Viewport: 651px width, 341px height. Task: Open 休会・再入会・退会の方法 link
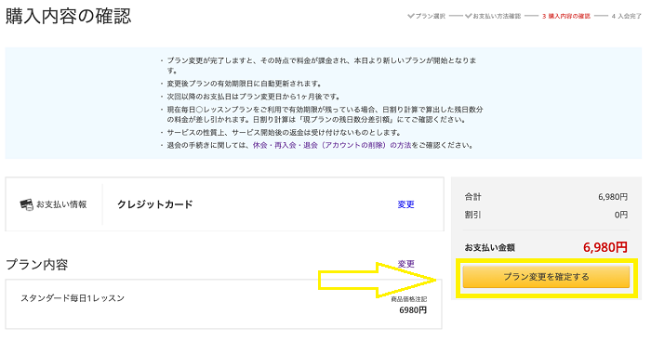[x=332, y=145]
